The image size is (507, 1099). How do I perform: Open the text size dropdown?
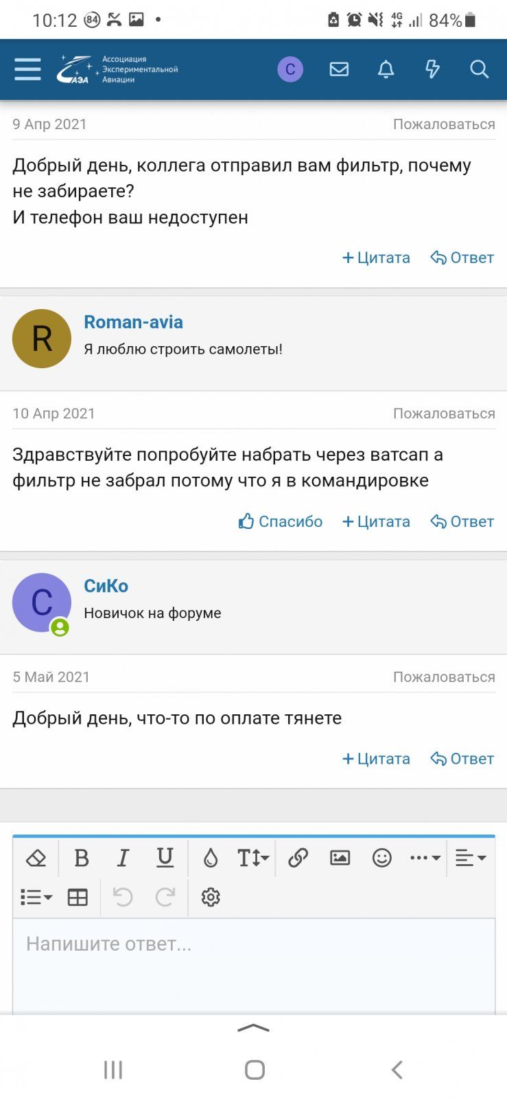tap(251, 858)
